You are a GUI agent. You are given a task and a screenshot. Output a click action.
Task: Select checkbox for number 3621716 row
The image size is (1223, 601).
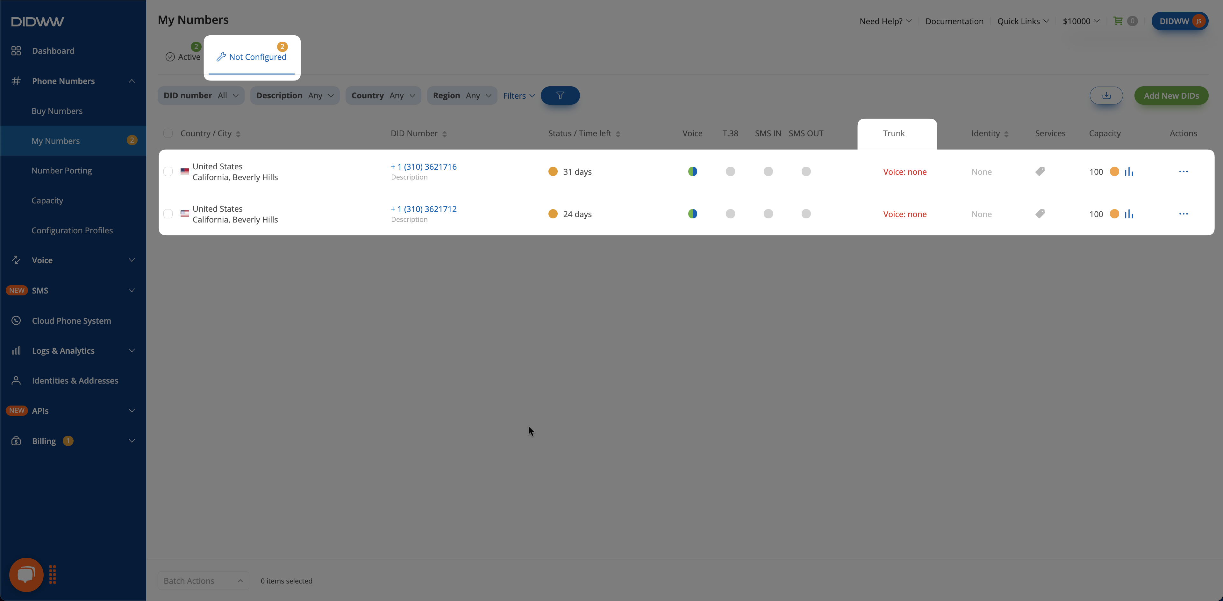(x=168, y=171)
